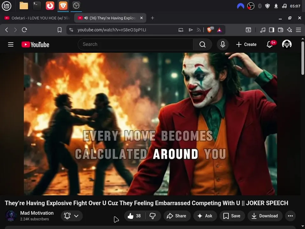Open the Linux Mint start menu

pyautogui.click(x=6, y=6)
